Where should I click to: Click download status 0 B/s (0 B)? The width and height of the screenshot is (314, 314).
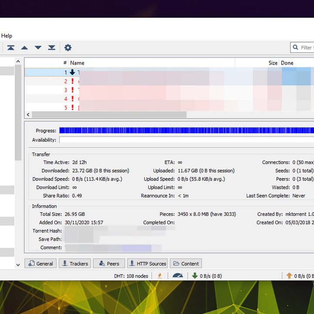pos(211,276)
